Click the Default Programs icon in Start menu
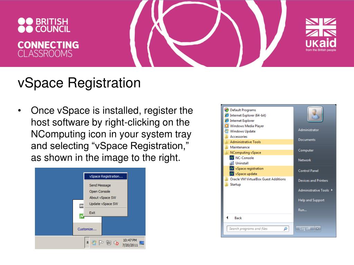 [x=227, y=110]
